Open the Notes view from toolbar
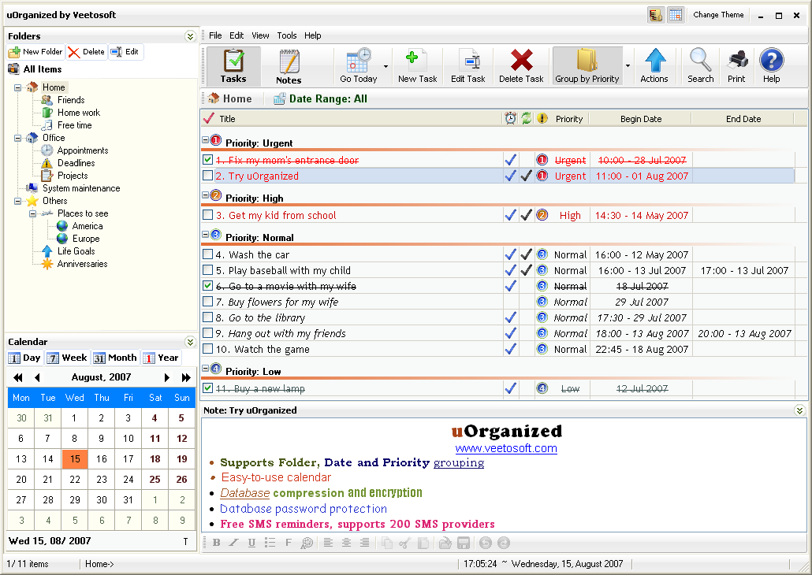Viewport: 812px width, 575px height. point(289,65)
